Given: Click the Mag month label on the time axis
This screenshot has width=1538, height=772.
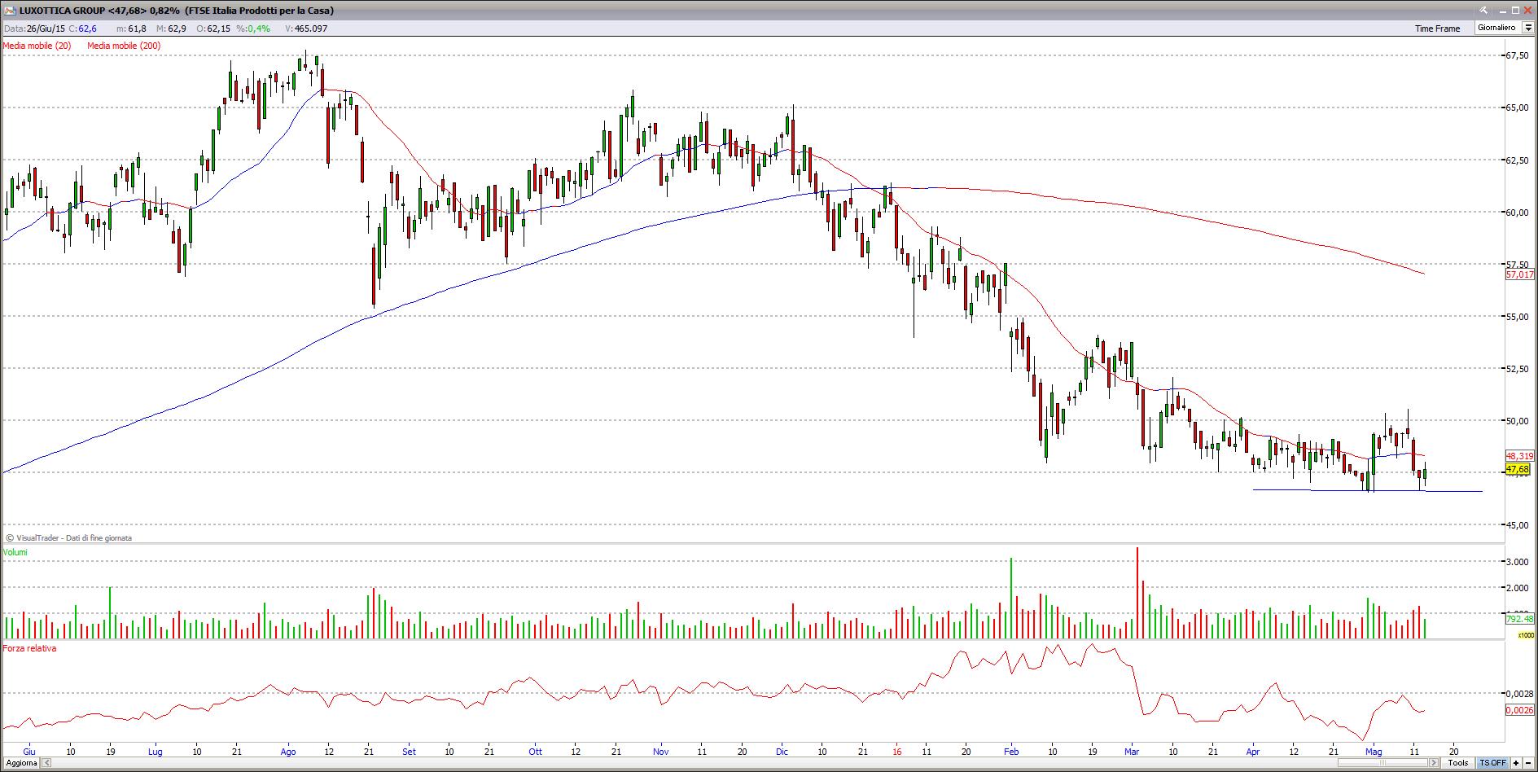Looking at the screenshot, I should (1374, 752).
